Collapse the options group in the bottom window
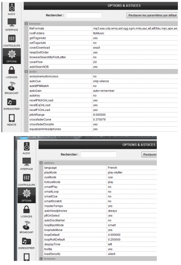The image size is (181, 265). (41, 163)
